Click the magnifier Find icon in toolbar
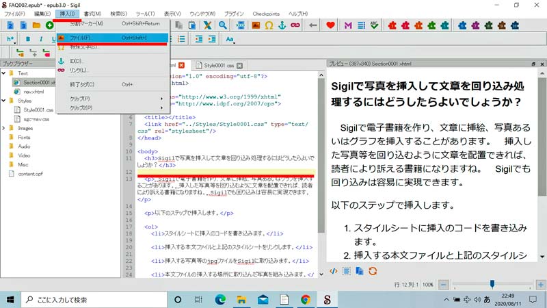Image resolution: width=547 pixels, height=308 pixels. [222, 25]
